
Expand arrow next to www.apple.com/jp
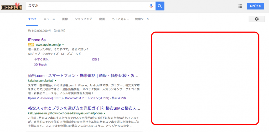(x=63, y=45)
